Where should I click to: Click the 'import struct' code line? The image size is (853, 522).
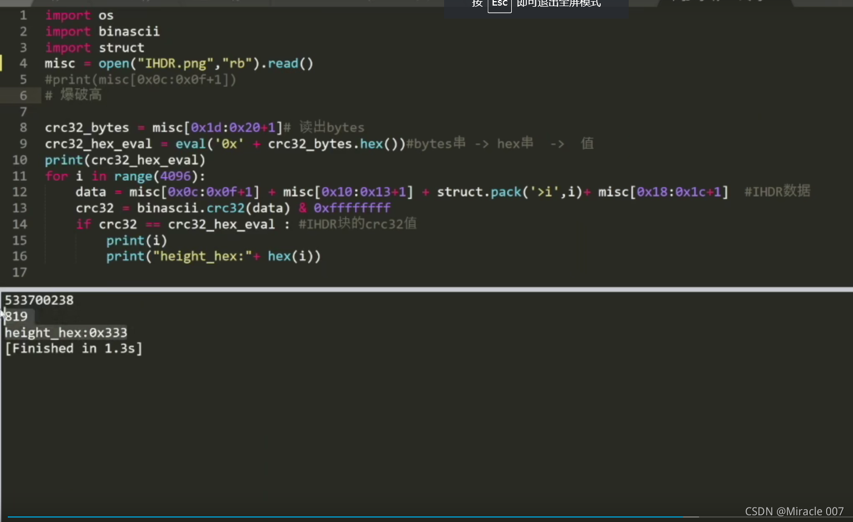pyautogui.click(x=95, y=48)
